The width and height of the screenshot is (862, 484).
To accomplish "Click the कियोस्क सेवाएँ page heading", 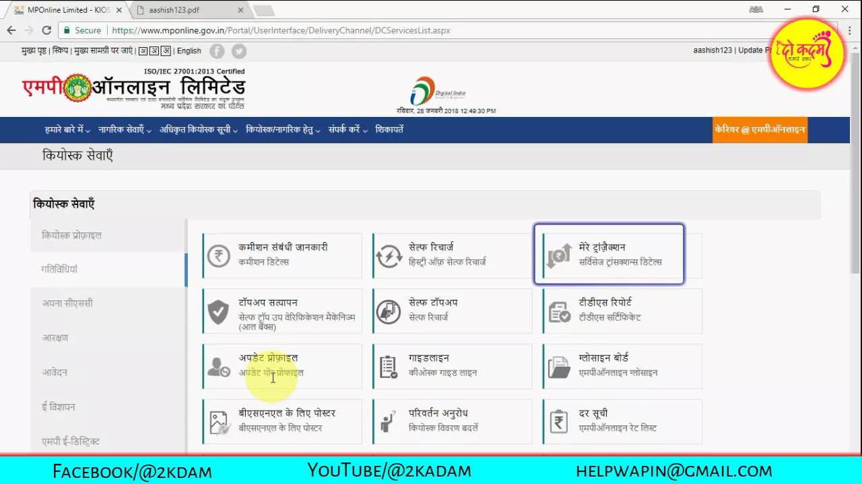I will pos(77,156).
